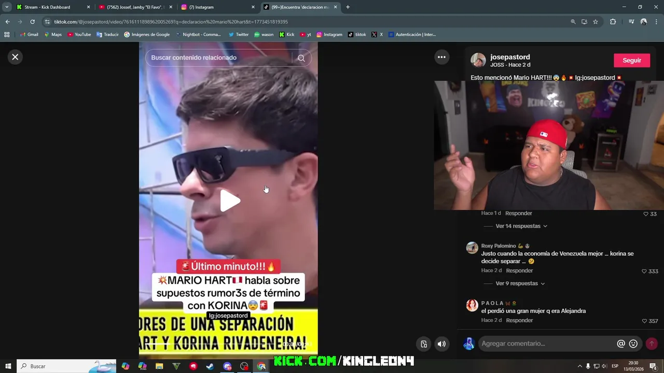Like Roxy Palomino's comment heart icon
The width and height of the screenshot is (664, 373).
[x=644, y=271]
